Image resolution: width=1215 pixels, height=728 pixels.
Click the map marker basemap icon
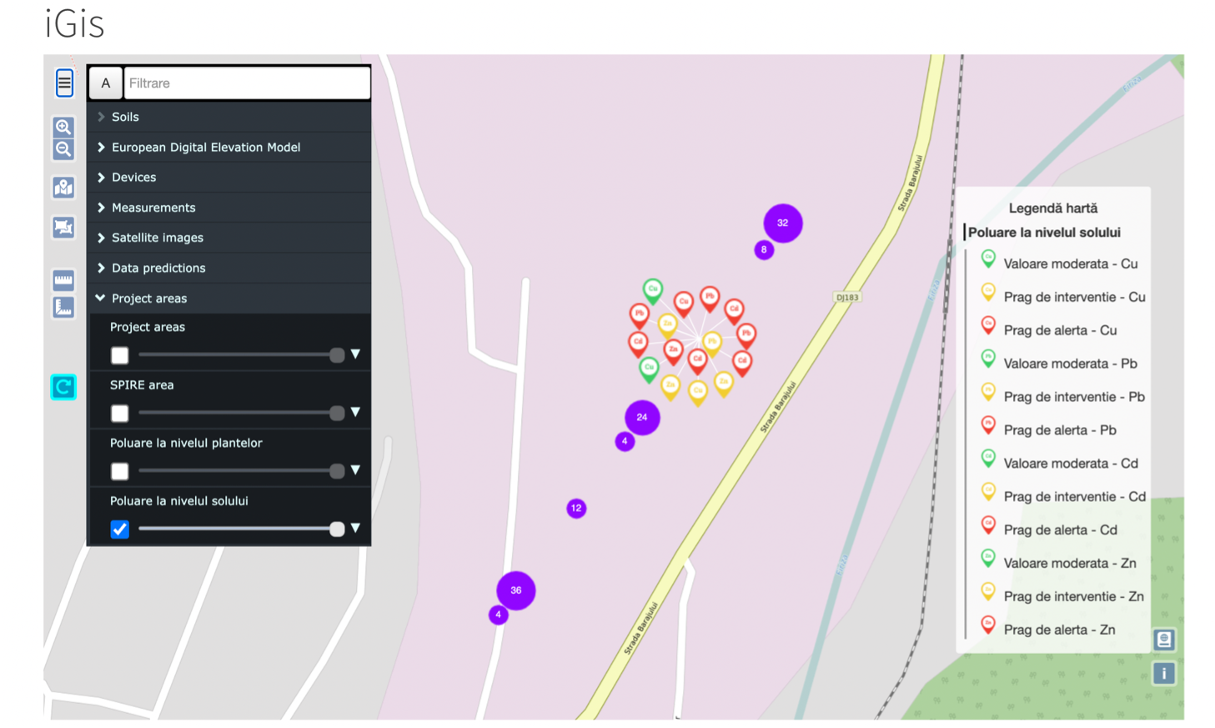point(63,188)
